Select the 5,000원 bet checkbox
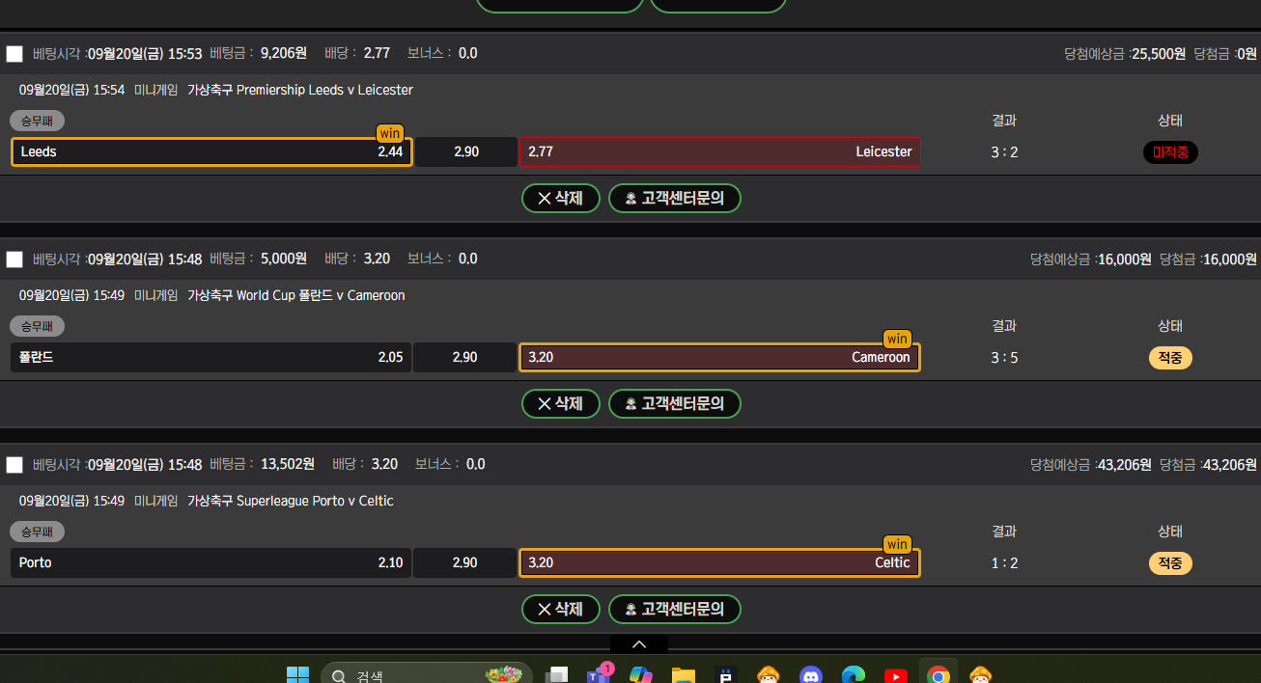 pyautogui.click(x=14, y=260)
